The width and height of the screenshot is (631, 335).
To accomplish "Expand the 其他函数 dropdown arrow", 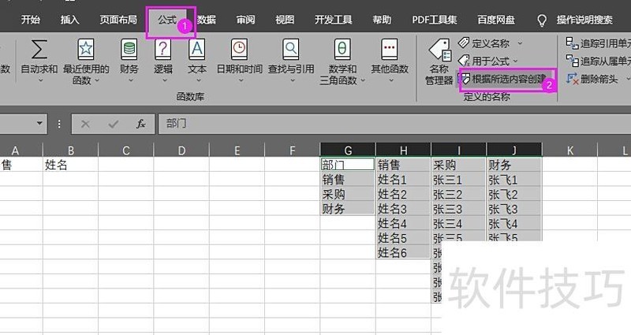I will coord(390,80).
